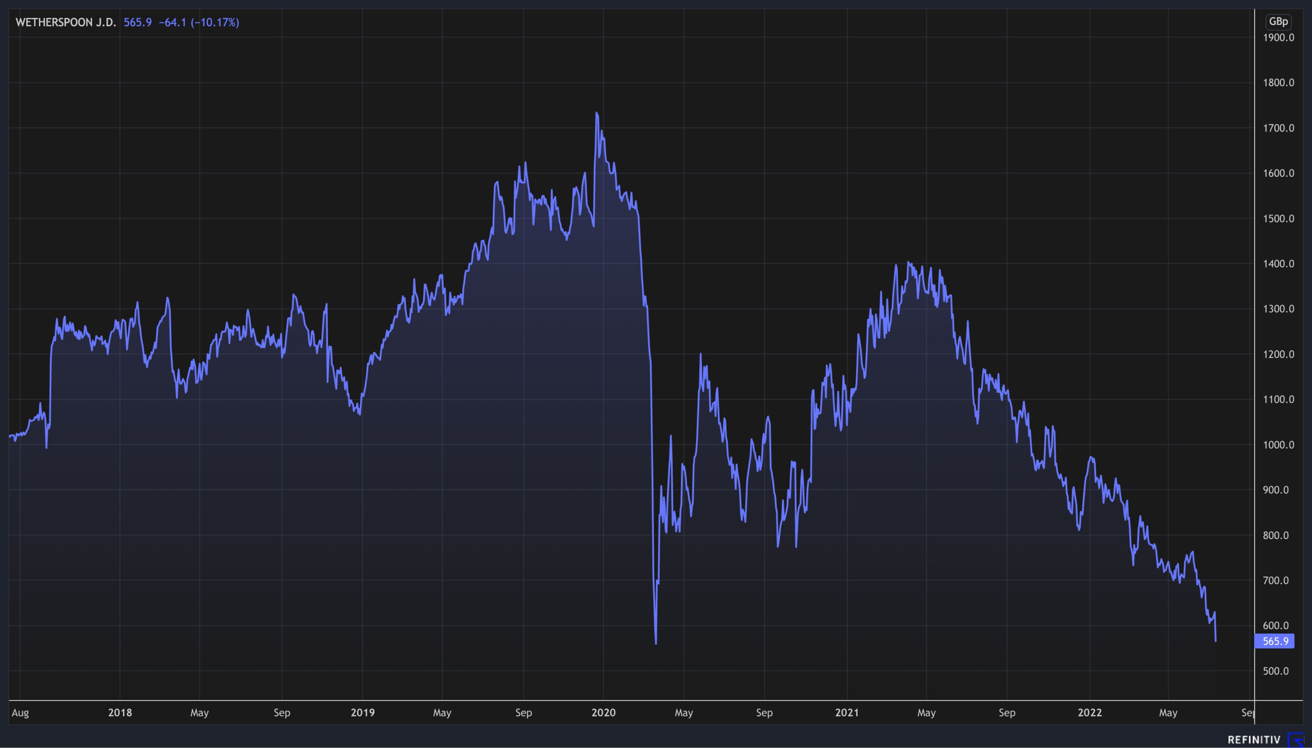
Task: Click the 1000.0 price axis label
Action: pos(1279,445)
